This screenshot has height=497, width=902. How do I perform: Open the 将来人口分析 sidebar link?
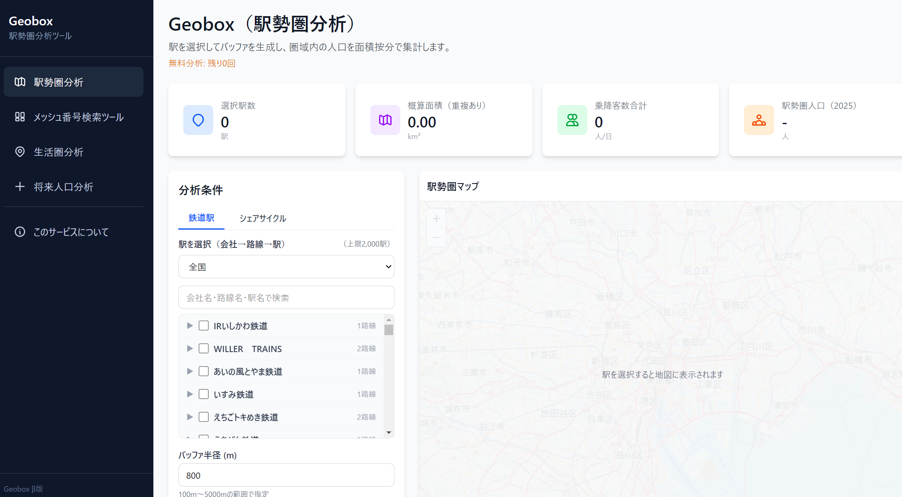(x=63, y=187)
